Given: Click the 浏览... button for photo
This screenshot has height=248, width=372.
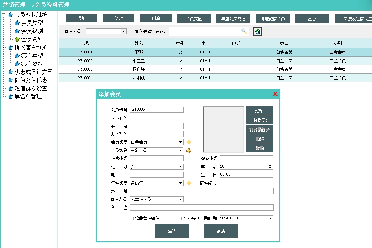Looking at the screenshot, I should coord(259,111).
